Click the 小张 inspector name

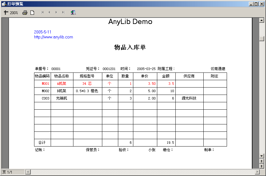pos(152,150)
